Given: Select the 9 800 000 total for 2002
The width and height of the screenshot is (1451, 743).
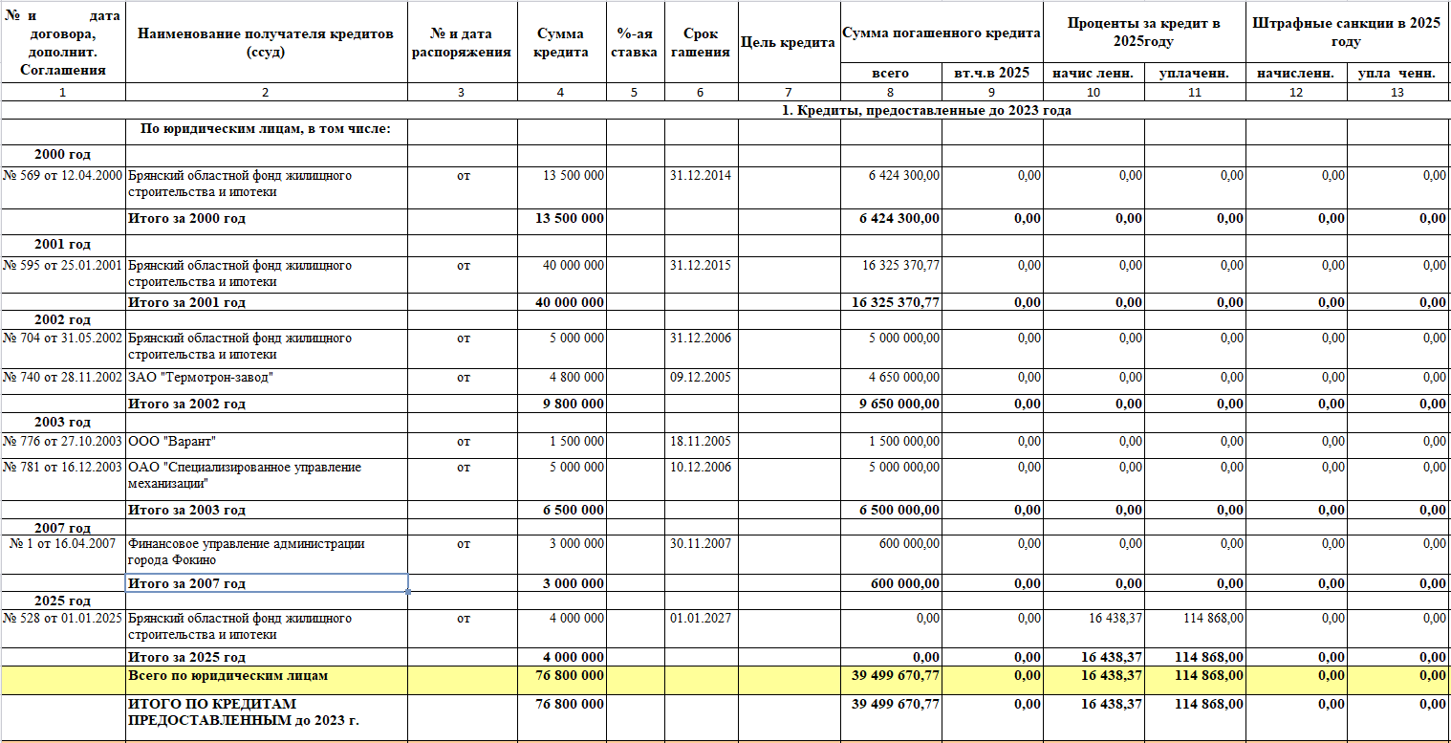Looking at the screenshot, I should point(561,404).
